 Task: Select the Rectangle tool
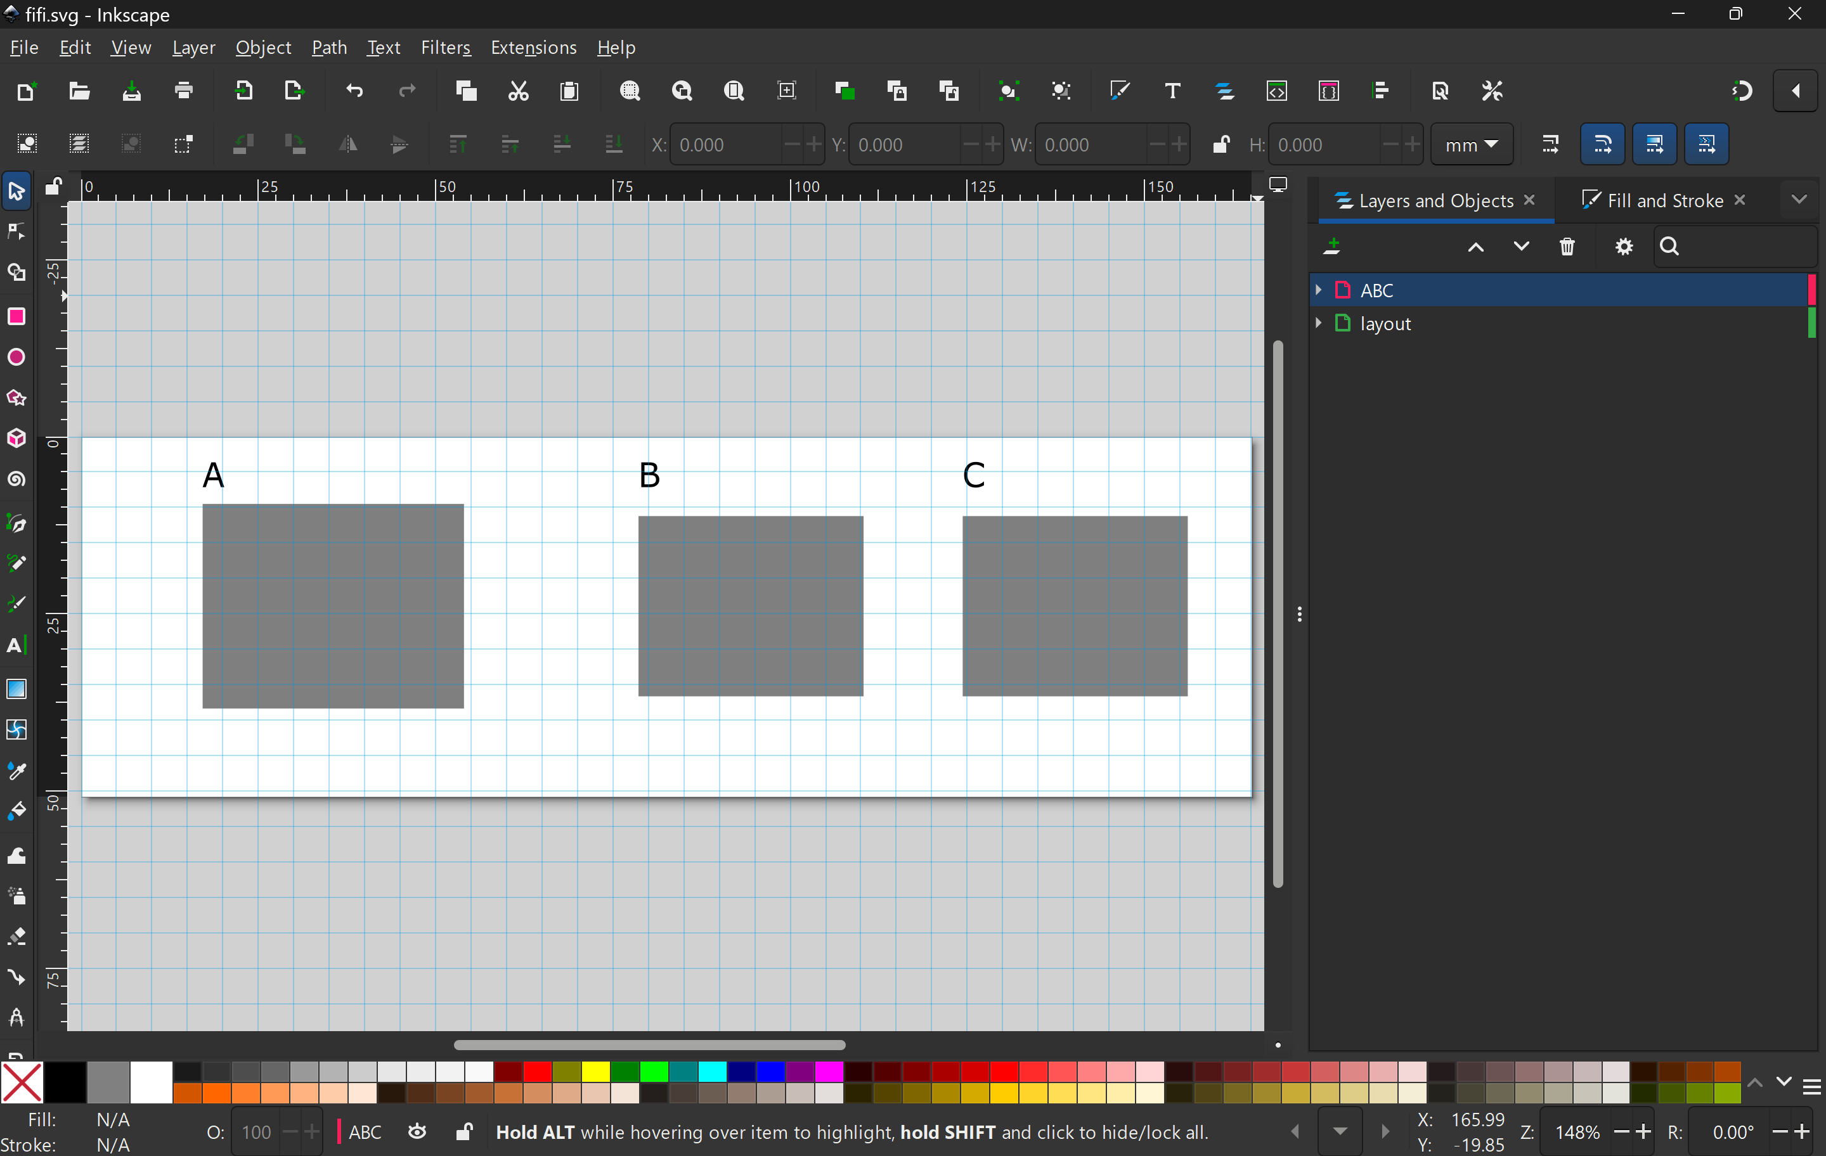coord(16,316)
